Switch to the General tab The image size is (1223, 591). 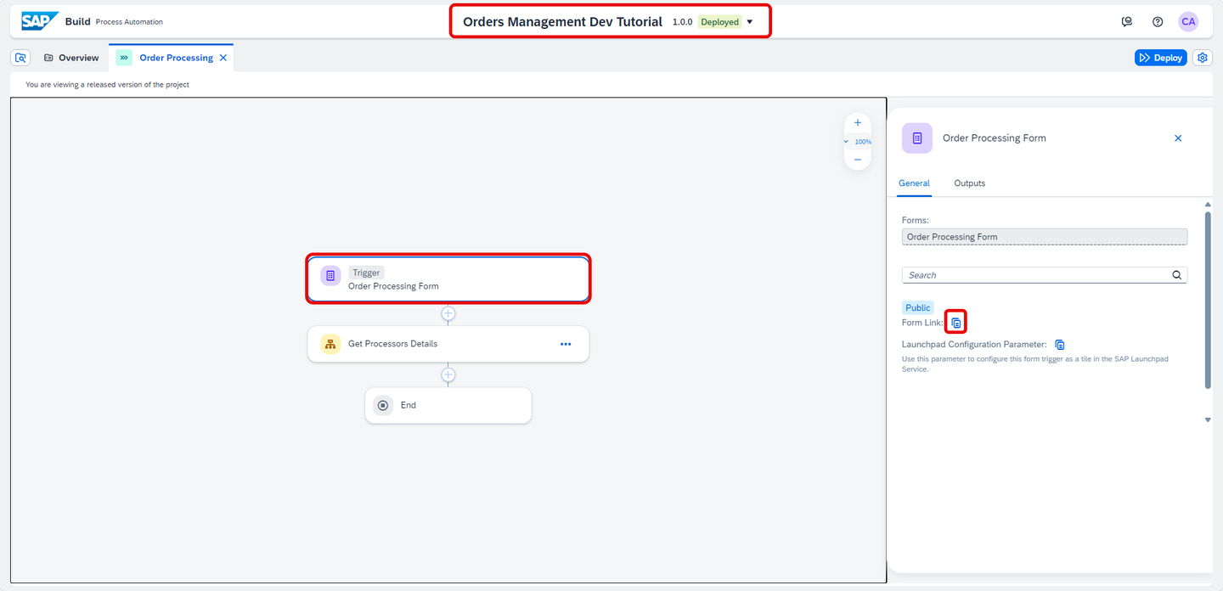[x=914, y=183]
